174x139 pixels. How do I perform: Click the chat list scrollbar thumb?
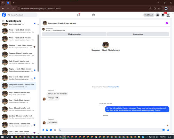pyautogui.click(x=38, y=53)
